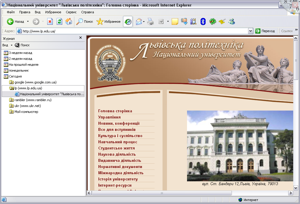Refresh the page with green arrows icon
Image resolution: width=300 pixels, height=204 pixels.
(60, 22)
